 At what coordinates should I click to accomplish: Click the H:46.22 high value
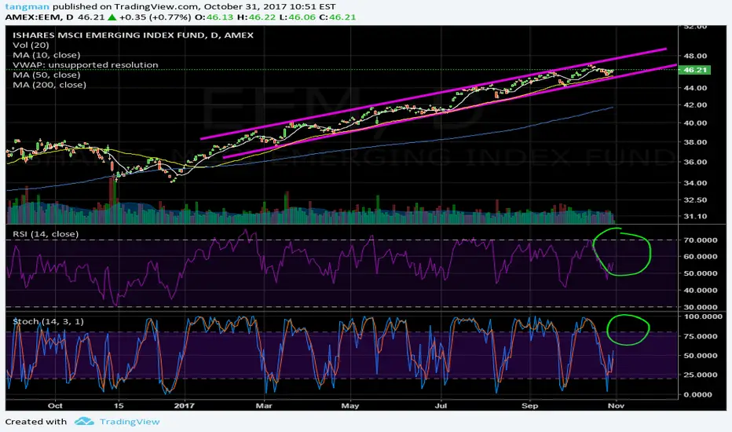[x=256, y=17]
